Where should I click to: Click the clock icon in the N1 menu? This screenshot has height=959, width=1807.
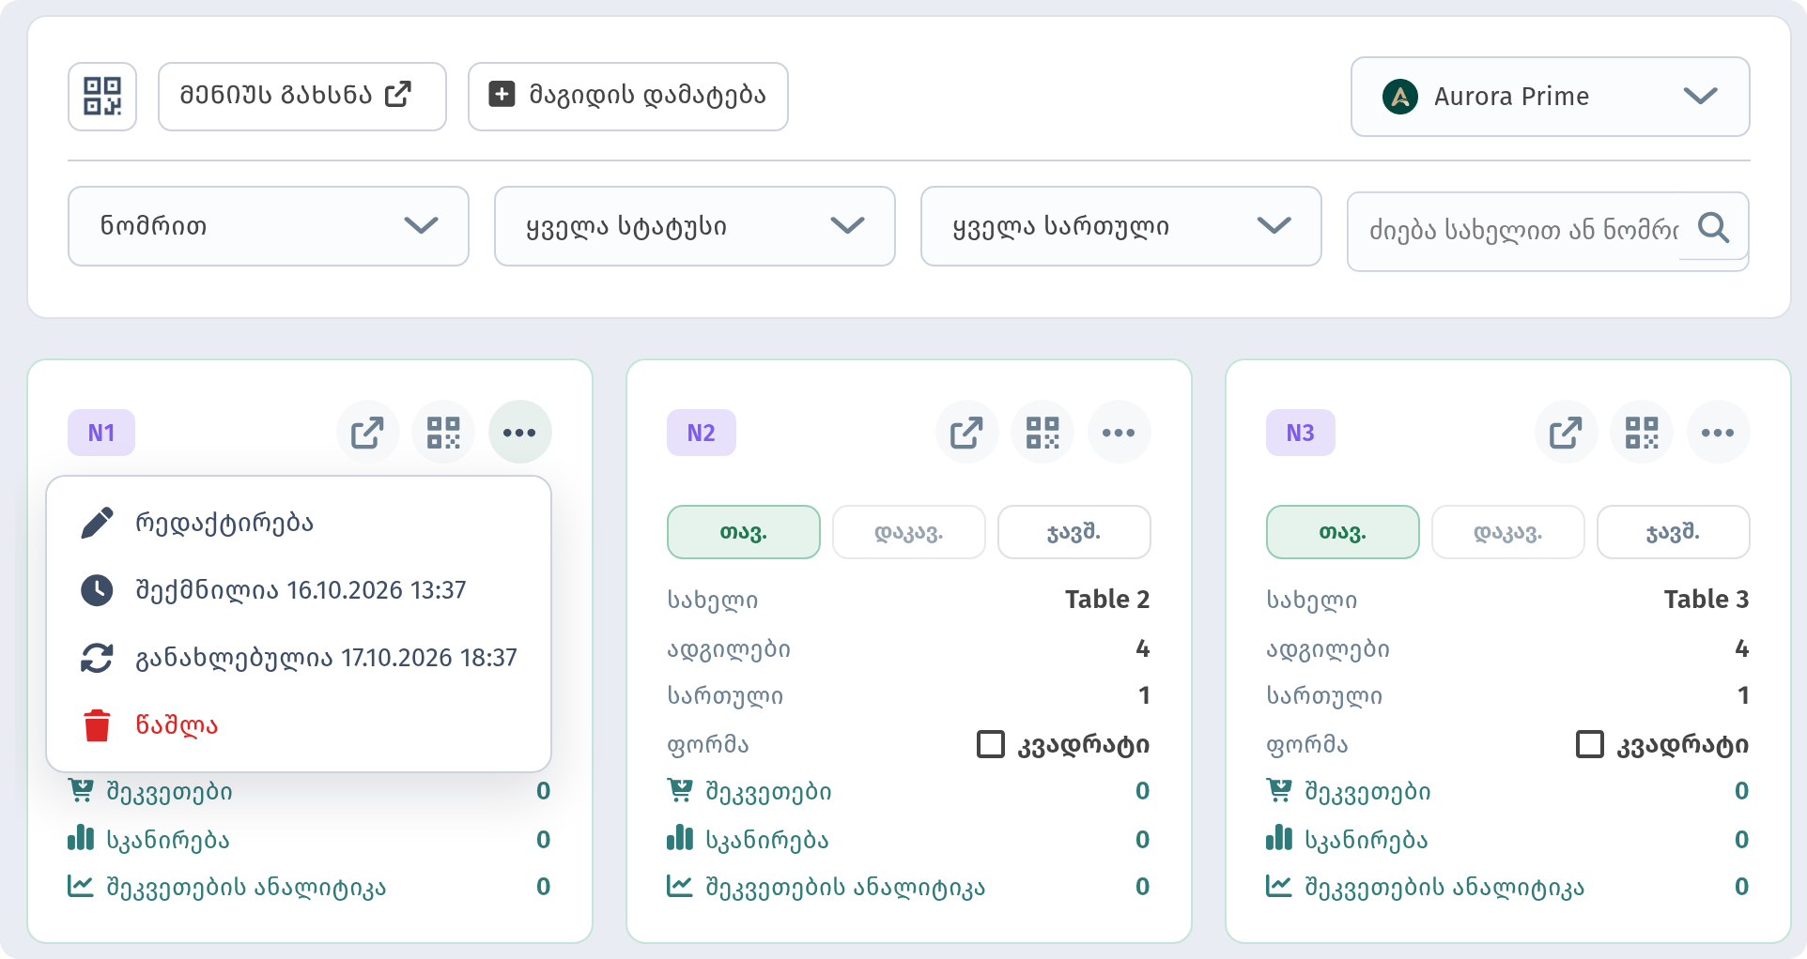tap(97, 590)
